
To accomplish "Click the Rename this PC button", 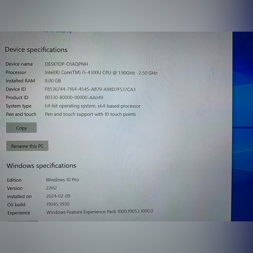I will (27, 146).
